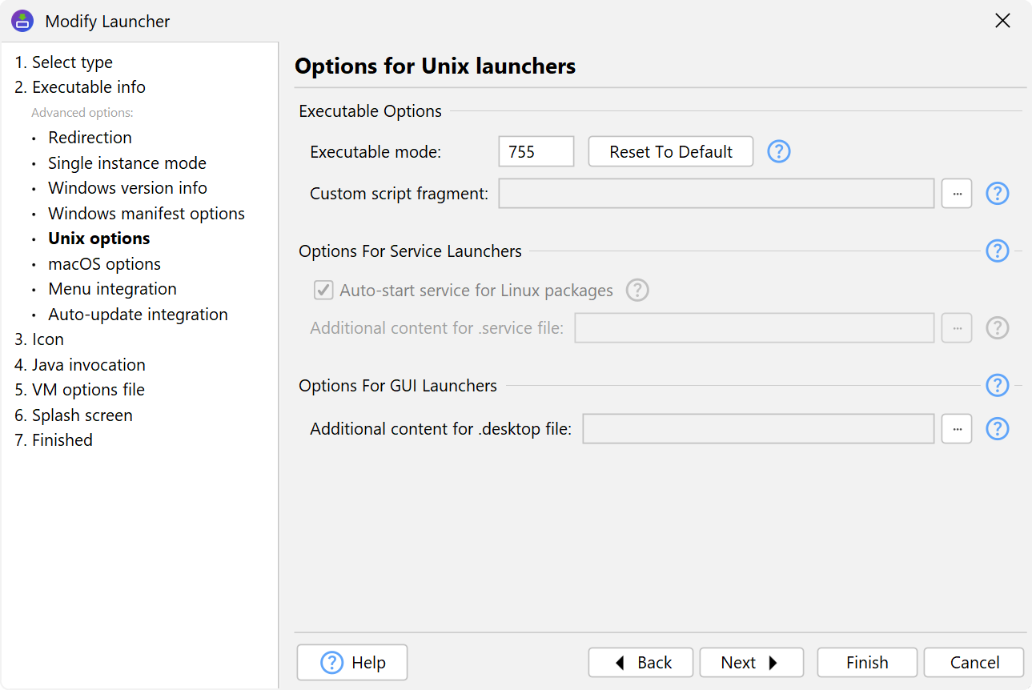Click help icon beside Auto-start service checkbox

tap(636, 290)
